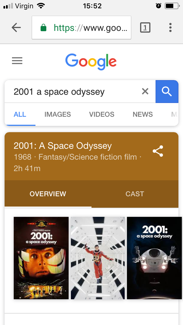Open the space pod poster thumbnail

(154, 258)
